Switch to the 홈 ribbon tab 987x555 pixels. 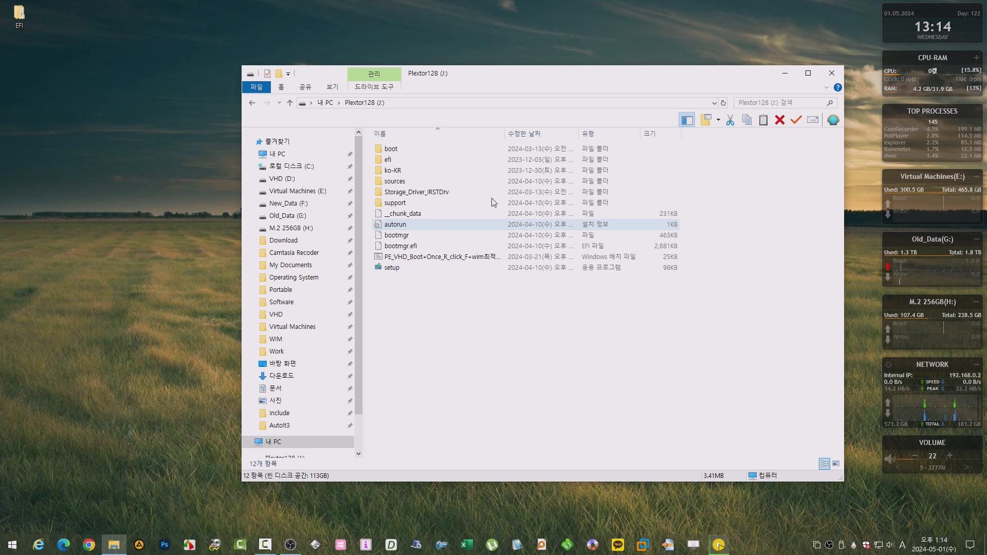[x=281, y=87]
